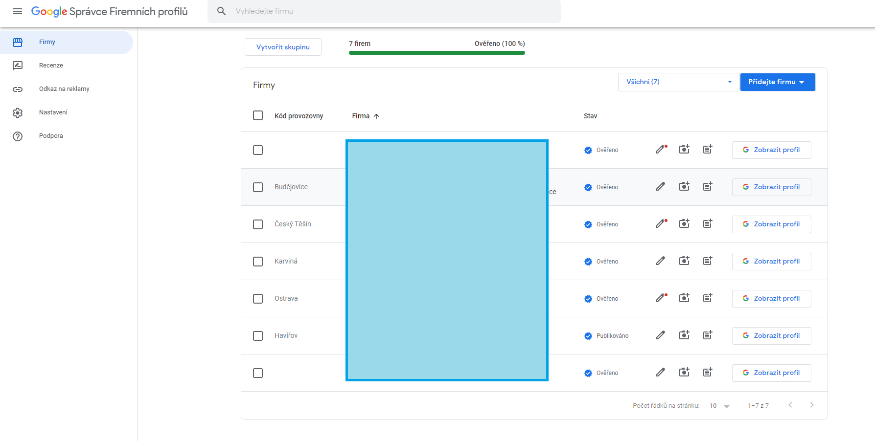Screen dimensions: 875x441
Task: Open the rows-per-page dropdown showing 10
Action: click(x=719, y=406)
